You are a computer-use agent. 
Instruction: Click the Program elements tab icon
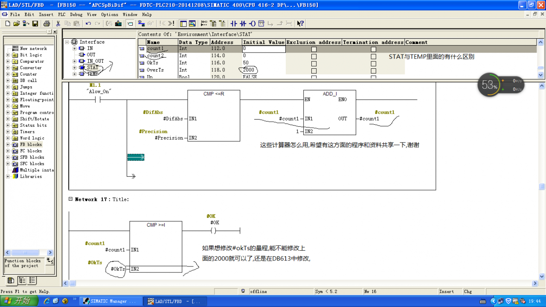click(x=11, y=281)
